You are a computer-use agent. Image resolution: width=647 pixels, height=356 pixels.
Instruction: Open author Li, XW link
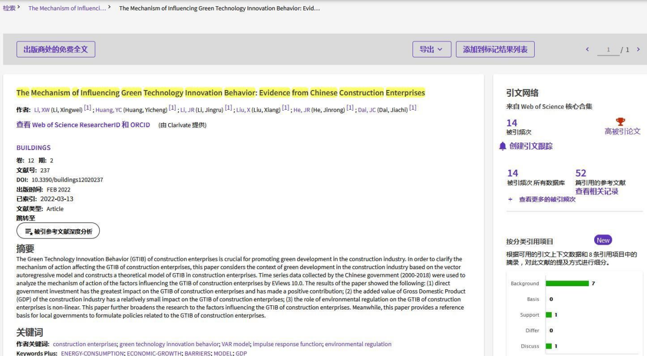(41, 110)
